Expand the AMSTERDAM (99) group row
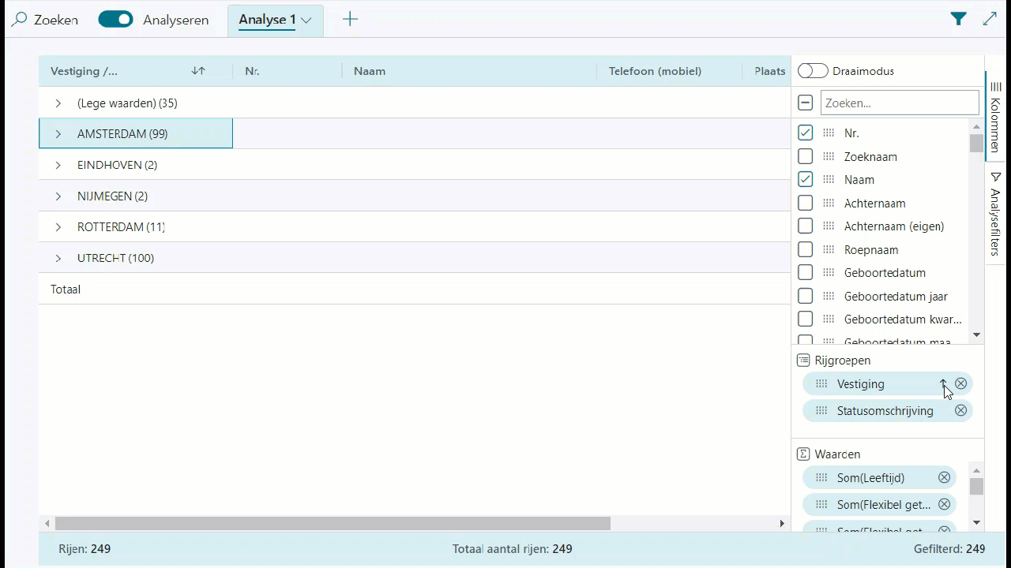Screen dimensions: 1011x568 point(58,134)
